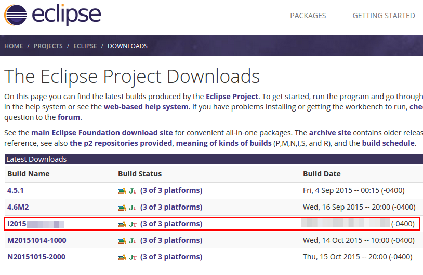Open 3 of 3 platforms for M20151014-1000
Screen dimensions: 423x275
pos(171,240)
